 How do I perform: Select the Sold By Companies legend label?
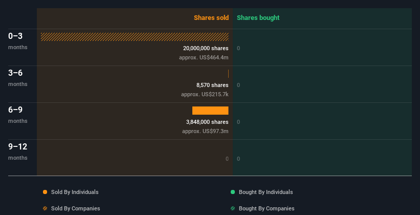click(x=76, y=208)
